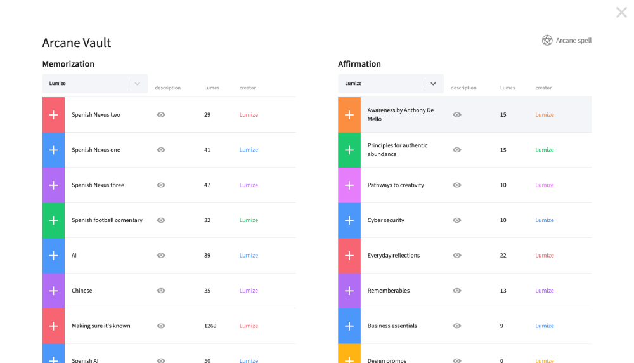This screenshot has width=634, height=363.
Task: Add the Spanish Nexus three deck
Action: pyautogui.click(x=53, y=185)
